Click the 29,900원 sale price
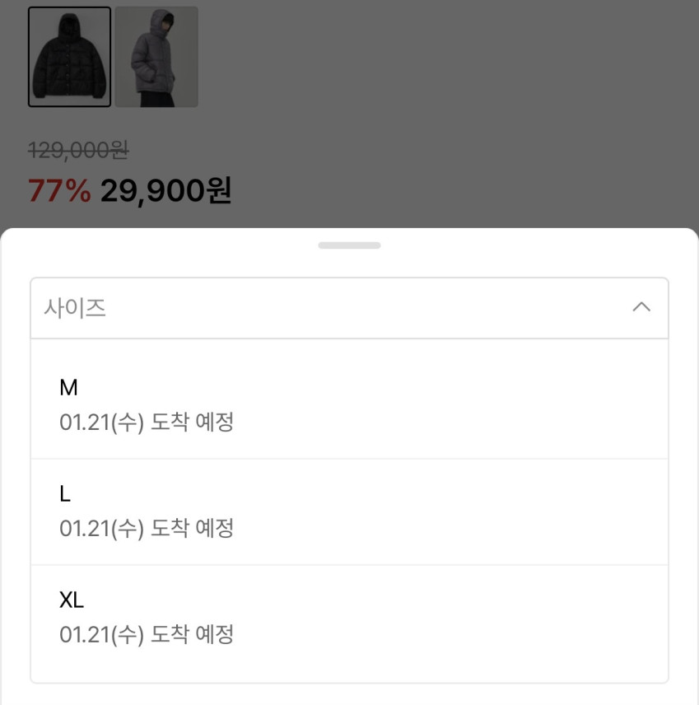This screenshot has width=699, height=705. tap(165, 191)
